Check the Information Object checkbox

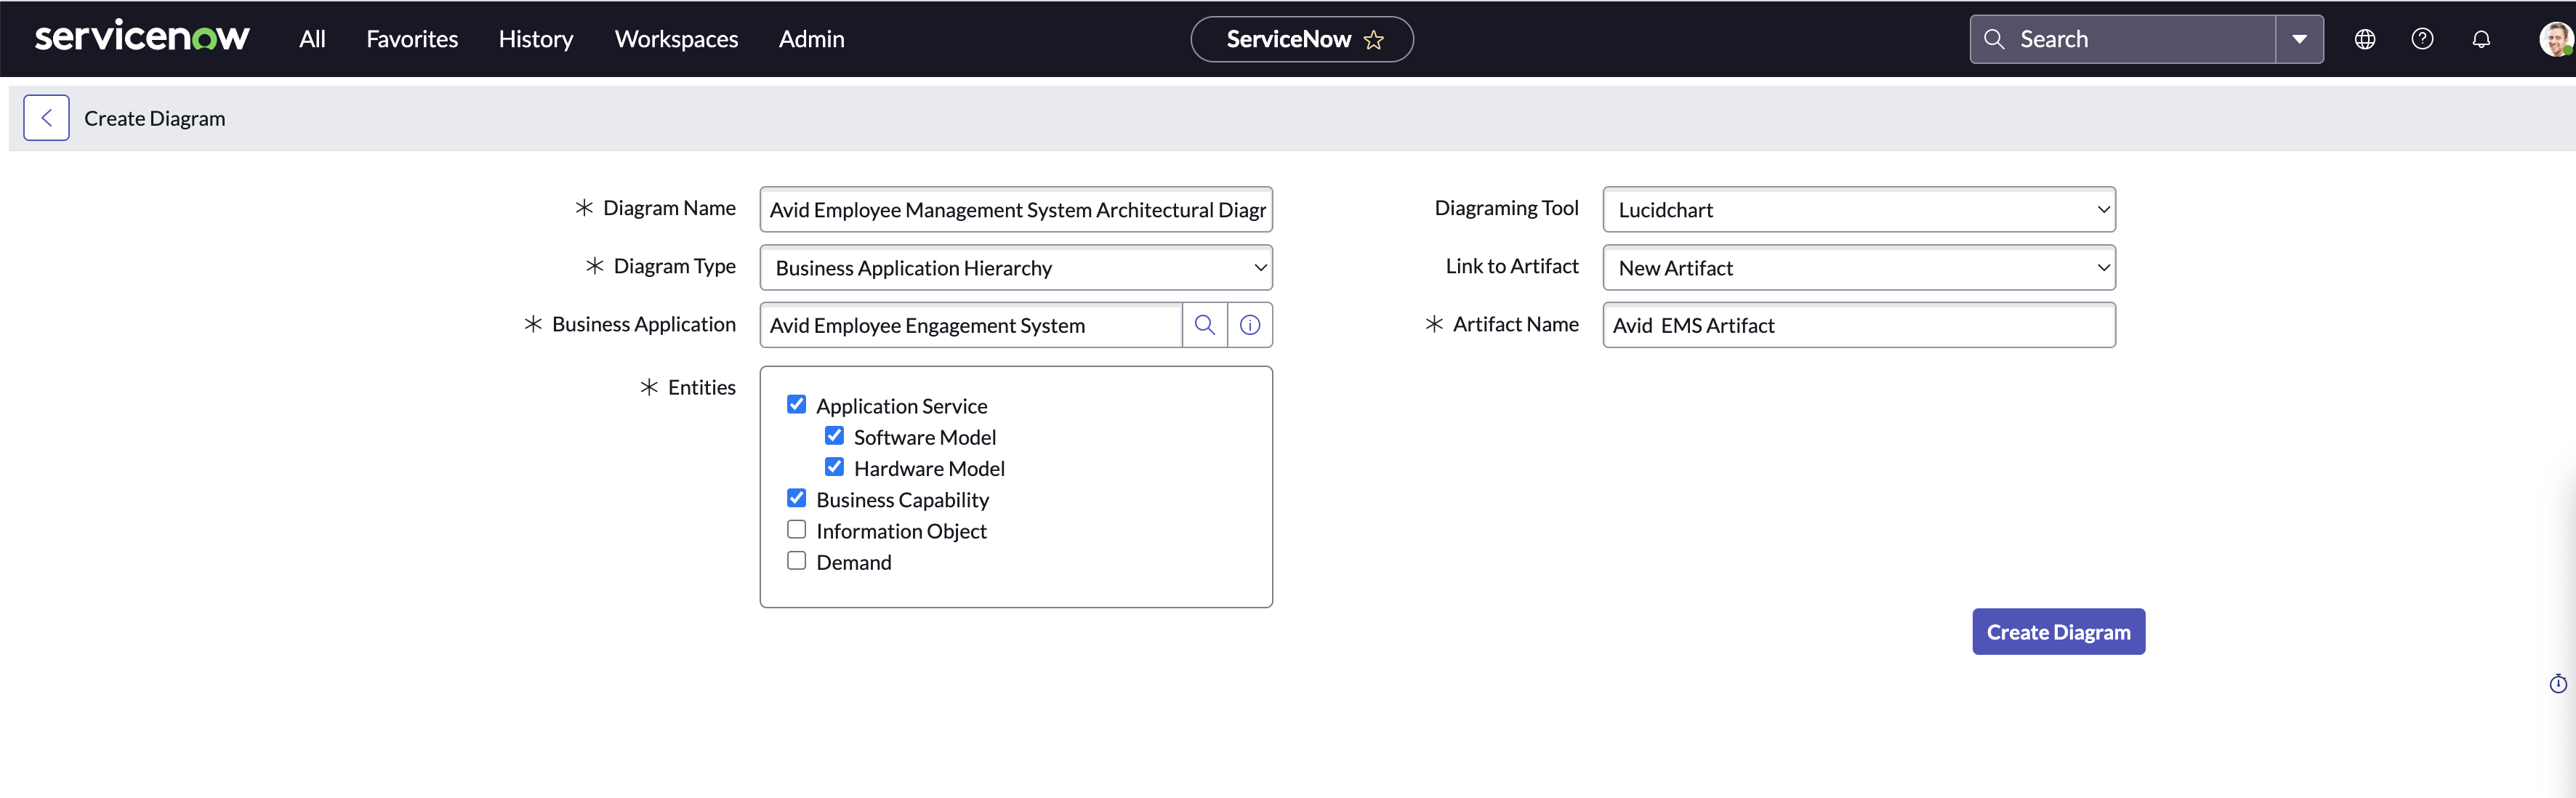coord(796,529)
